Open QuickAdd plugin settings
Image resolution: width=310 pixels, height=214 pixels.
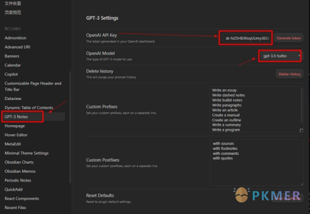point(13,189)
